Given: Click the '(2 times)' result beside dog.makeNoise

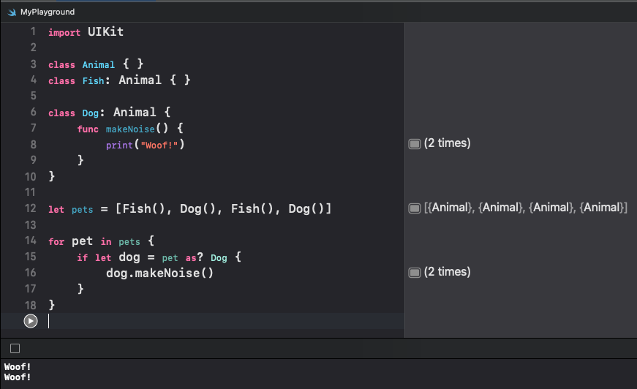Looking at the screenshot, I should (448, 272).
